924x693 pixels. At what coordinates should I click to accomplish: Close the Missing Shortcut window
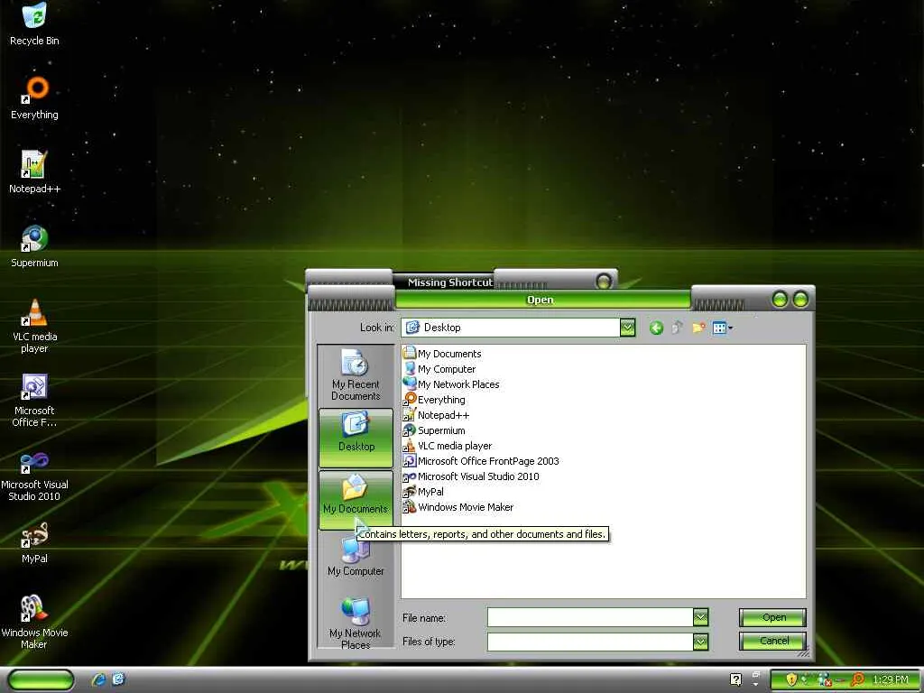pos(604,282)
